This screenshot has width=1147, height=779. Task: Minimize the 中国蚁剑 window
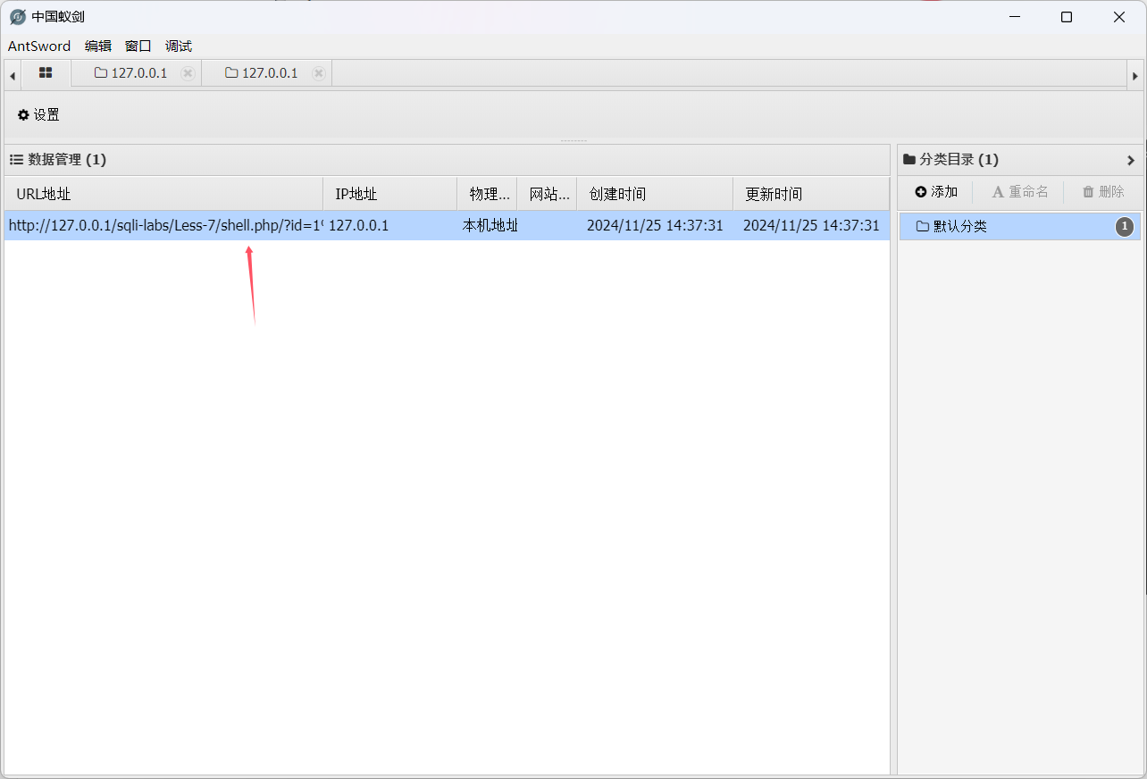(1014, 17)
